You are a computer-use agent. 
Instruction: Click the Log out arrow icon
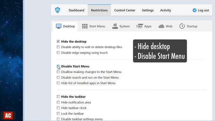(x=194, y=10)
